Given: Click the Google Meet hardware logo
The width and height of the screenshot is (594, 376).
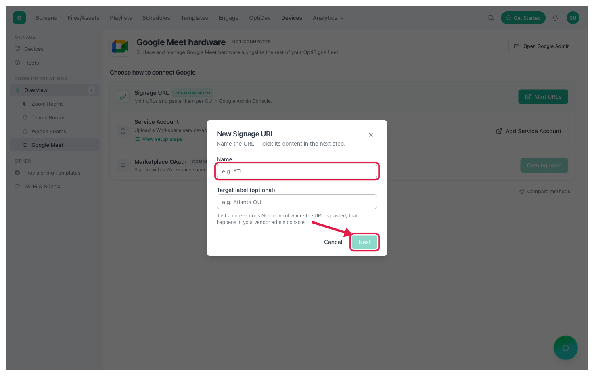Looking at the screenshot, I should pyautogui.click(x=120, y=46).
